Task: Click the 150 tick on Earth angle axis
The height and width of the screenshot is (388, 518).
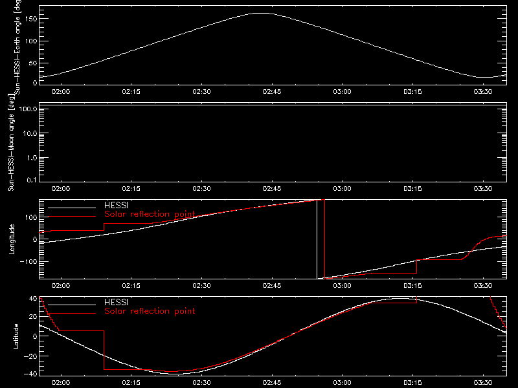Action: 31,19
